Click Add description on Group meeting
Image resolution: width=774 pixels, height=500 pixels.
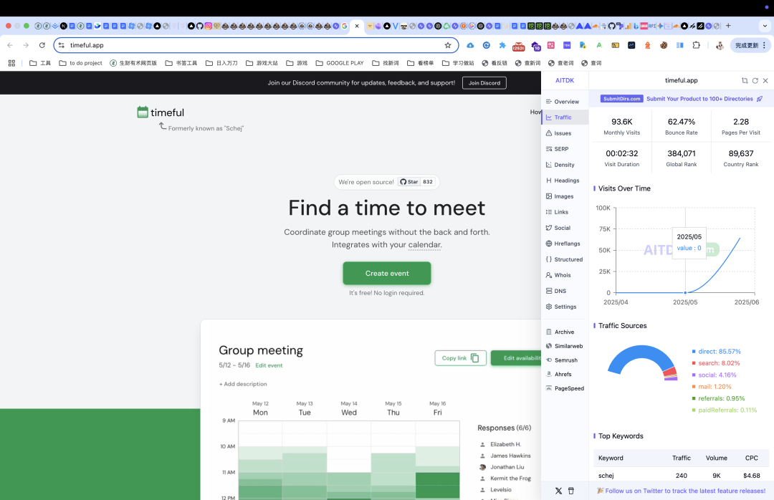pyautogui.click(x=244, y=384)
